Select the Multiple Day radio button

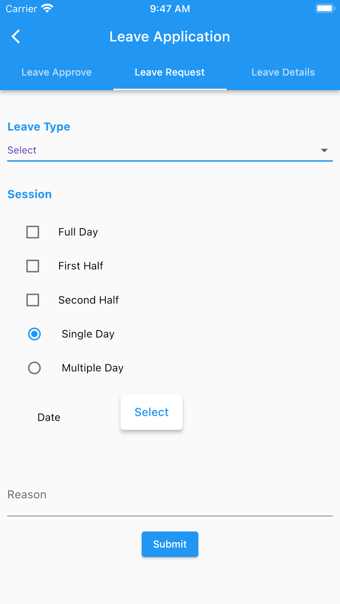(x=34, y=368)
